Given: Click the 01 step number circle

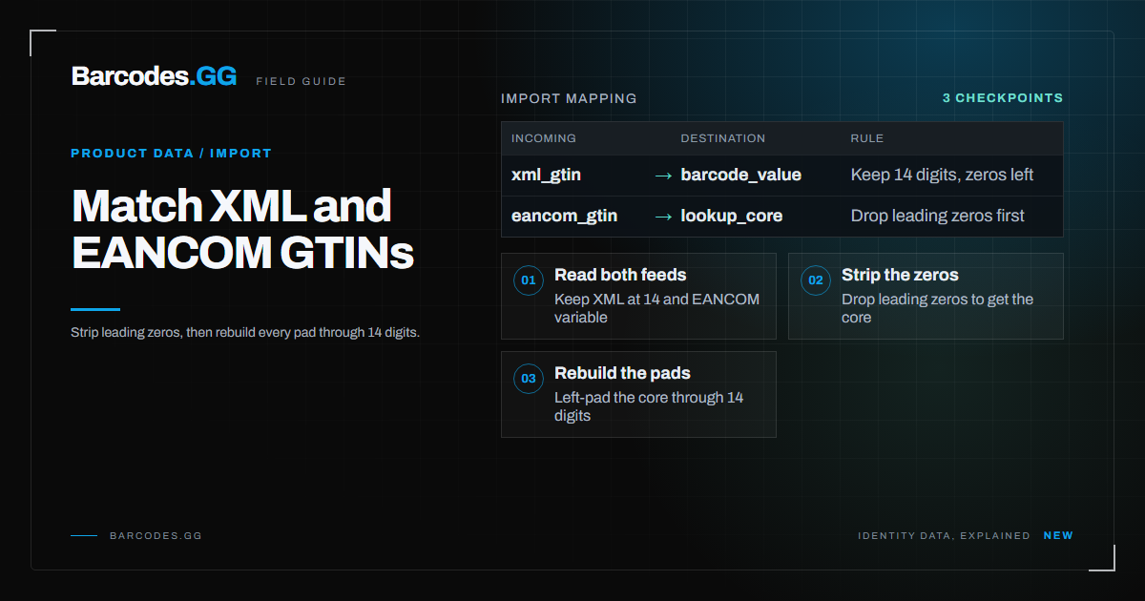Looking at the screenshot, I should (x=529, y=280).
